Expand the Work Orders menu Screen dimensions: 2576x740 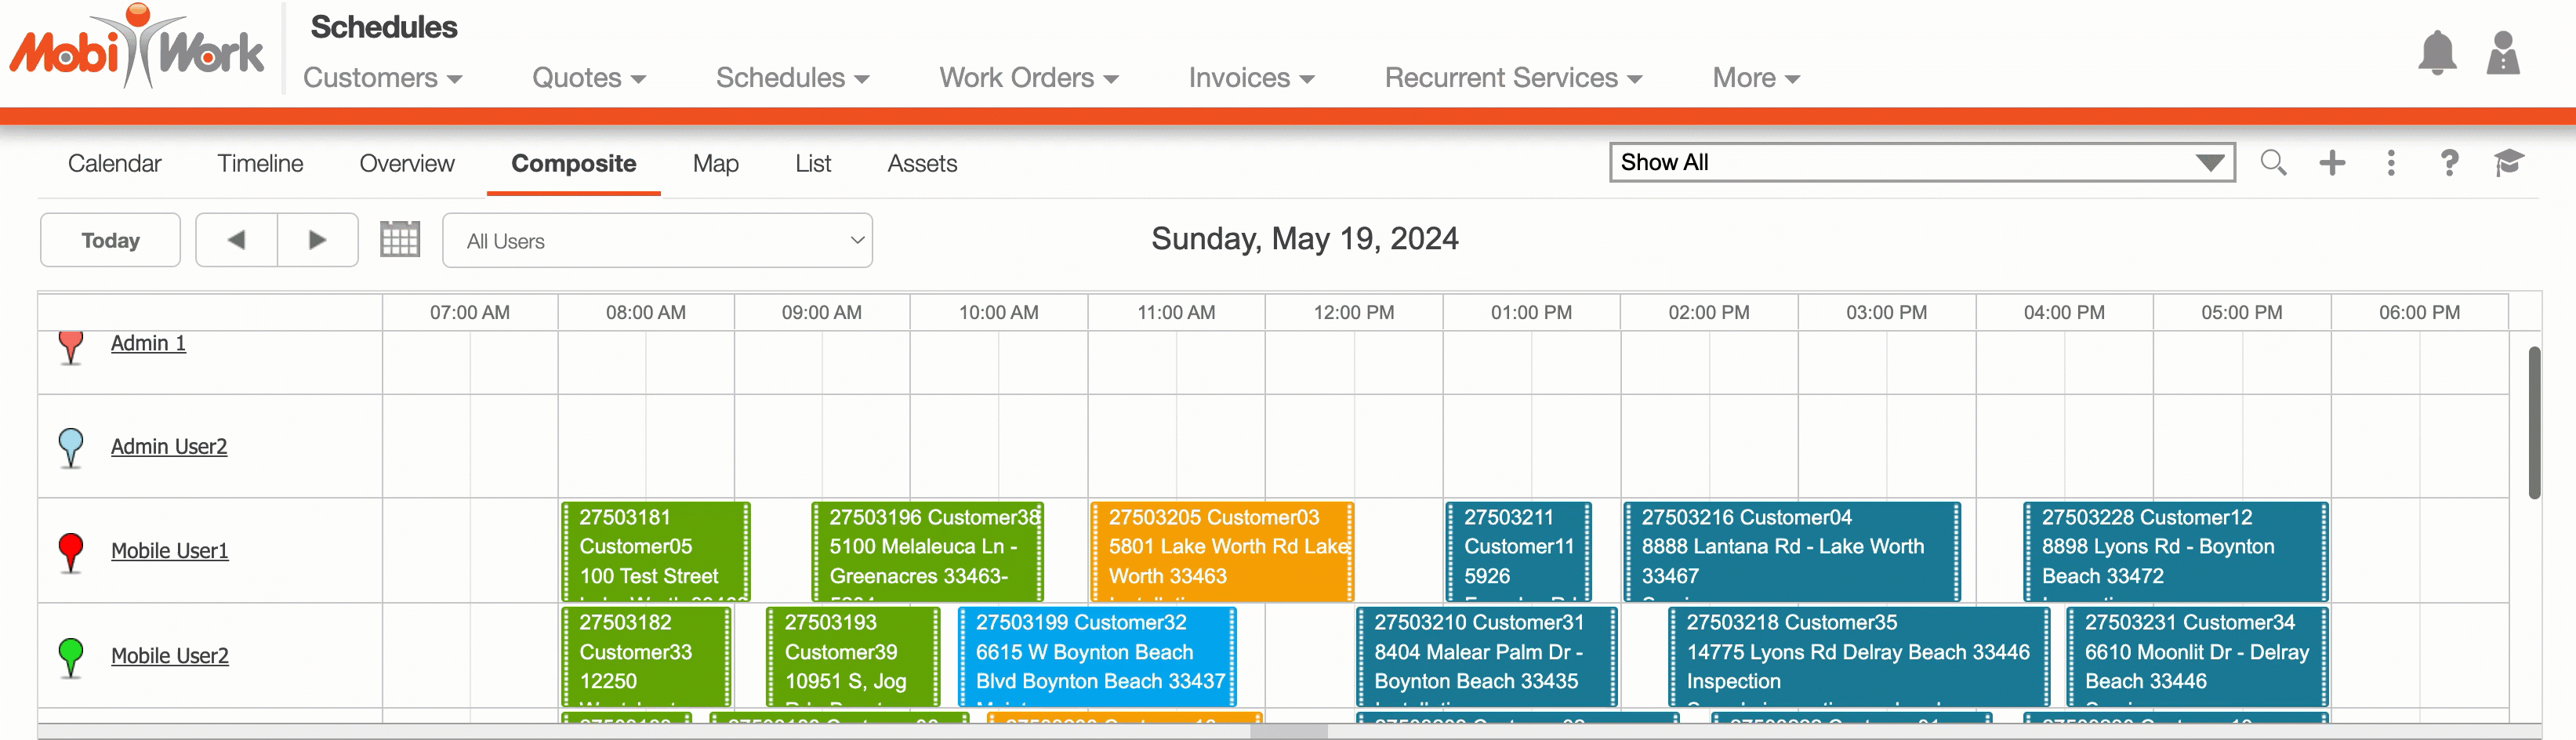coord(1028,78)
